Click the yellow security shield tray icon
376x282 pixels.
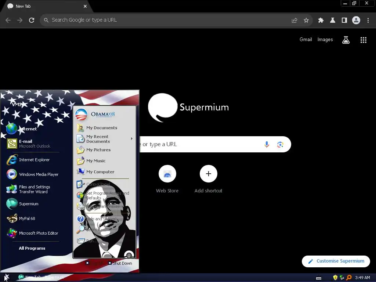click(x=335, y=278)
